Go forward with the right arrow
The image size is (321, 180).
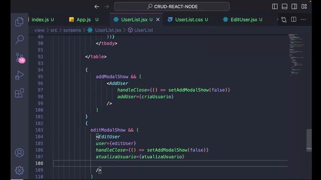tap(106, 6)
